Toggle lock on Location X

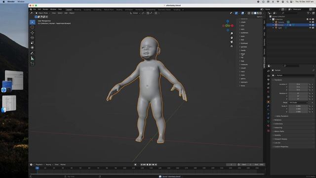click(310, 84)
